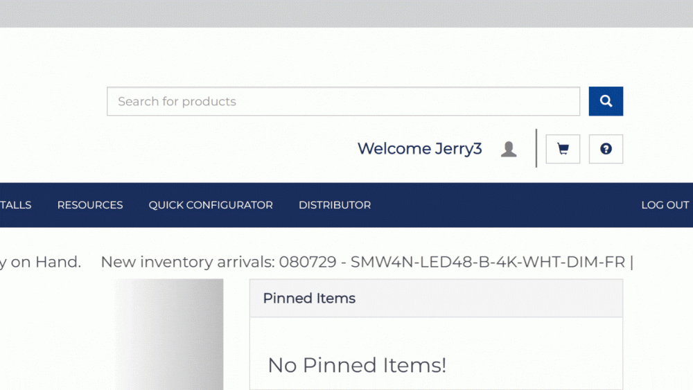Click the New inventory arrivals ticker text
Screen dimensions: 693x390
point(188,263)
